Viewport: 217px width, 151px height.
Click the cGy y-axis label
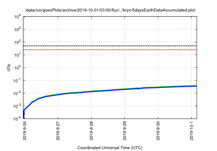click(8, 67)
